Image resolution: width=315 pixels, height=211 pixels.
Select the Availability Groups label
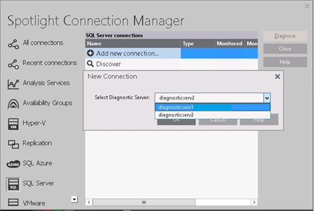click(48, 103)
